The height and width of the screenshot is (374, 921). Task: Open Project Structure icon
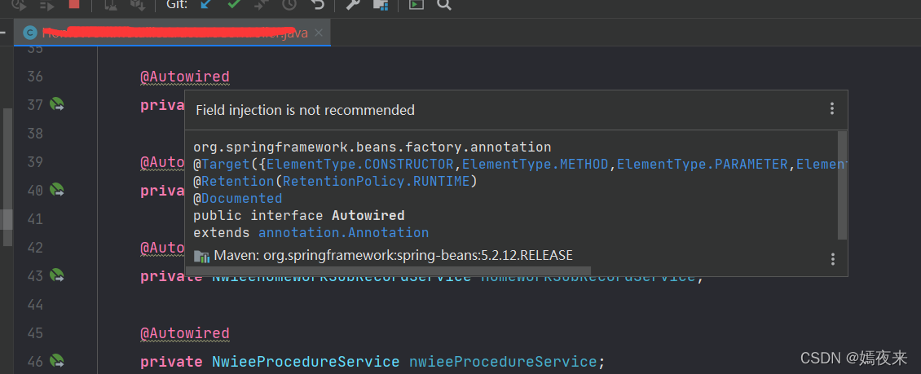click(x=381, y=5)
